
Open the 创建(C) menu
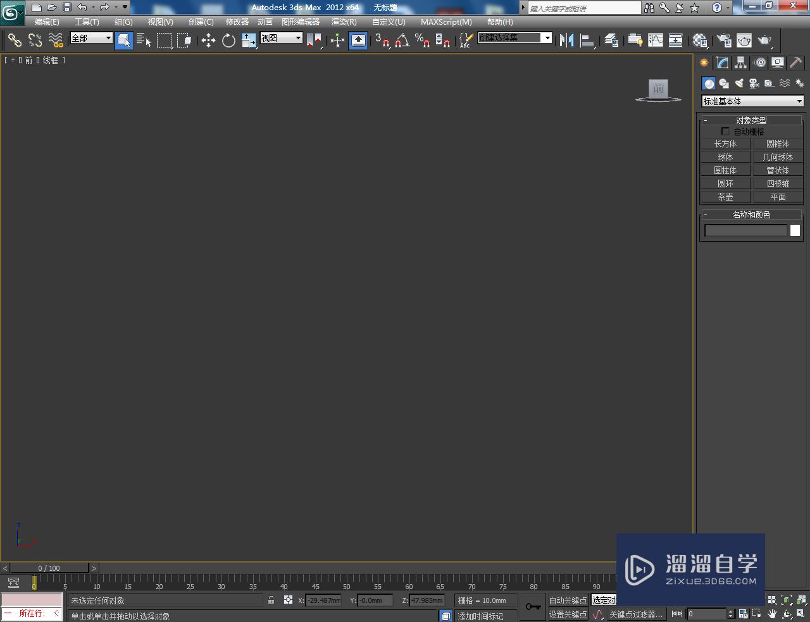[x=201, y=22]
